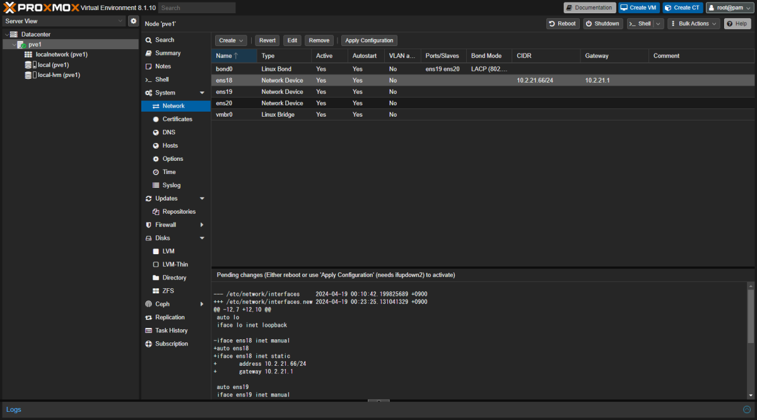This screenshot has width=757, height=420.
Task: Open the node Shell panel
Action: [x=175, y=79]
